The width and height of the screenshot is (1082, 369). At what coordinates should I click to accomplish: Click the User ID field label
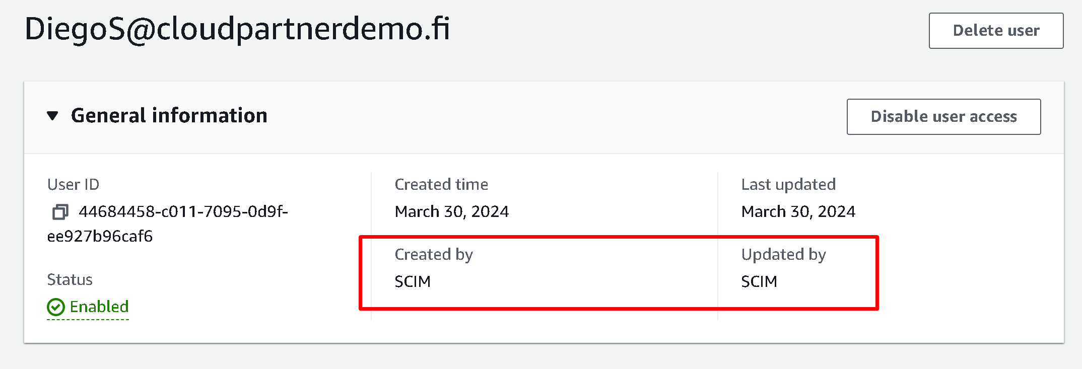click(73, 184)
